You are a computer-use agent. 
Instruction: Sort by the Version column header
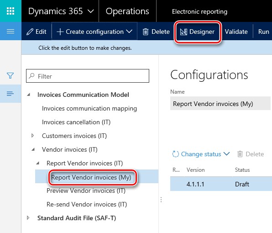pos(195,170)
